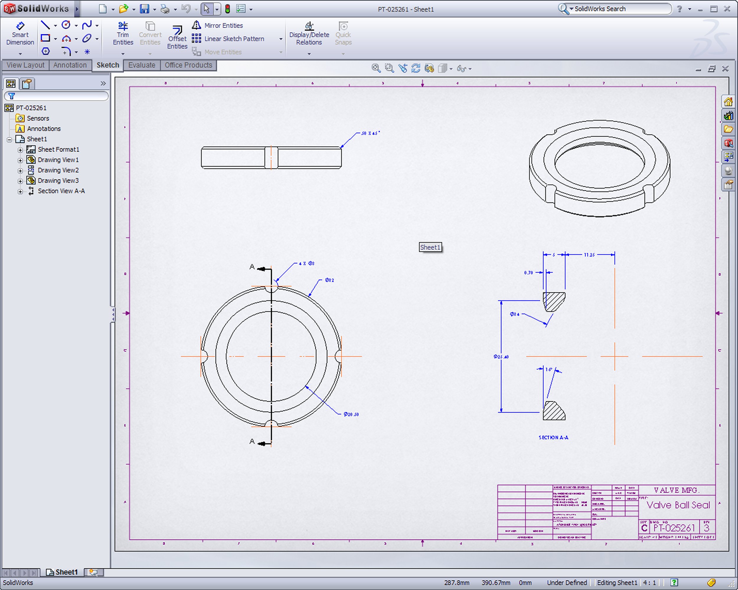Click the Sketch Fillet tool

pyautogui.click(x=66, y=52)
